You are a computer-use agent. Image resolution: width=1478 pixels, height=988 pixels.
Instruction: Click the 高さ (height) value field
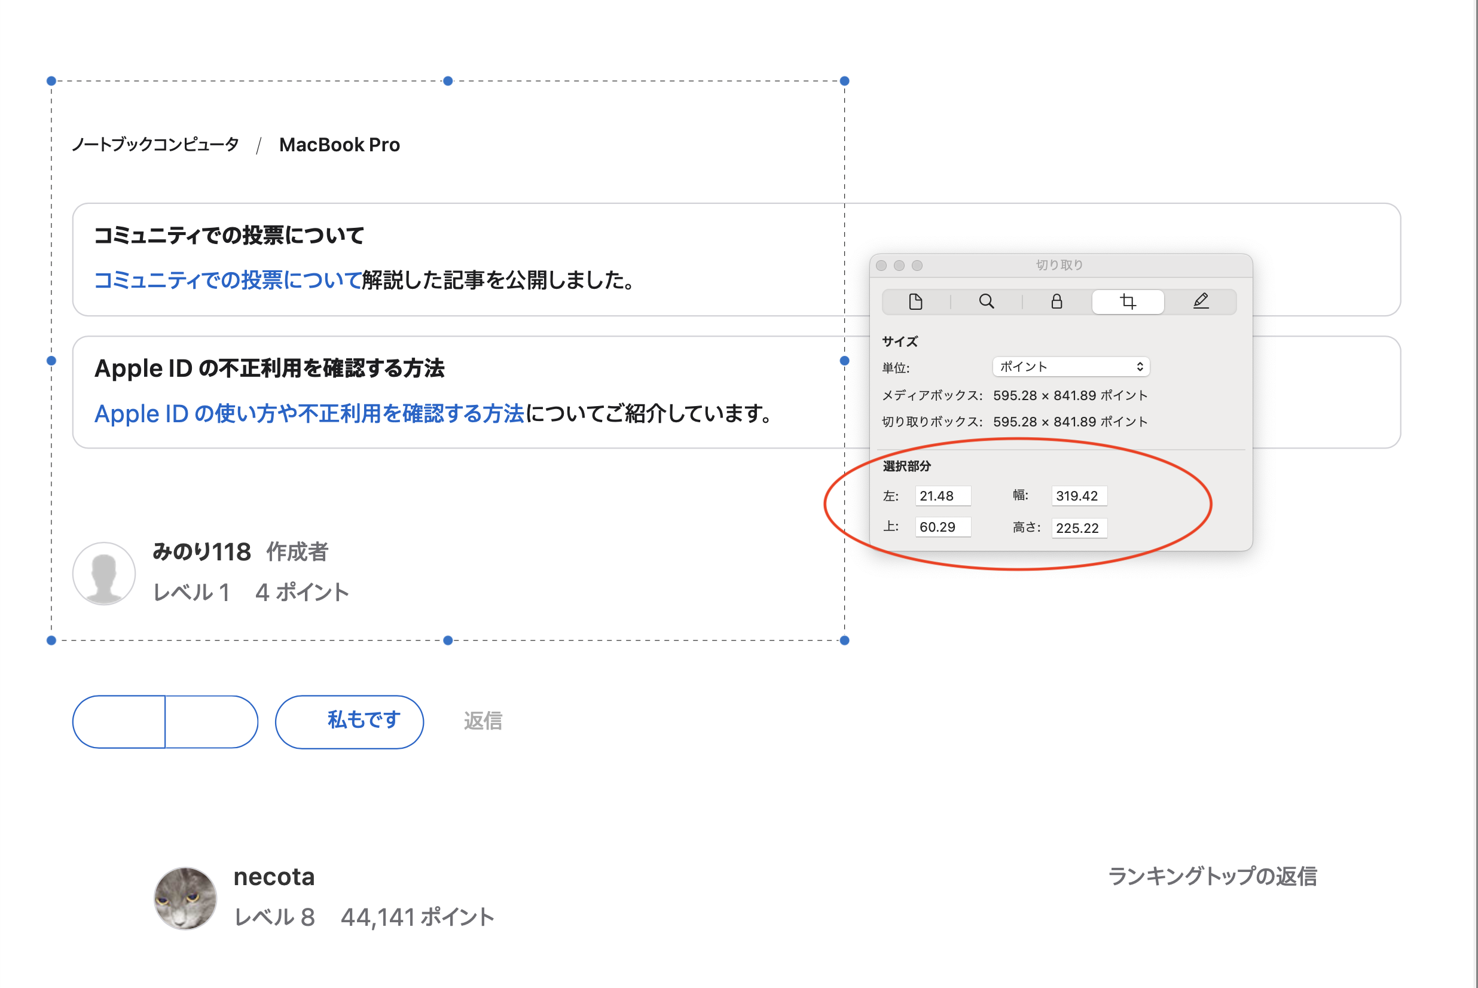pos(1078,528)
